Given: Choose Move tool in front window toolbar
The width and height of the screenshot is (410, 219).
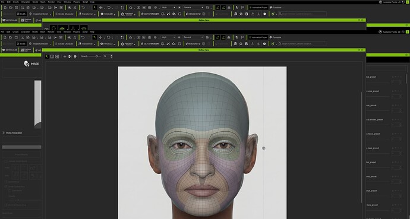Looking at the screenshot, I should coord(100,37).
